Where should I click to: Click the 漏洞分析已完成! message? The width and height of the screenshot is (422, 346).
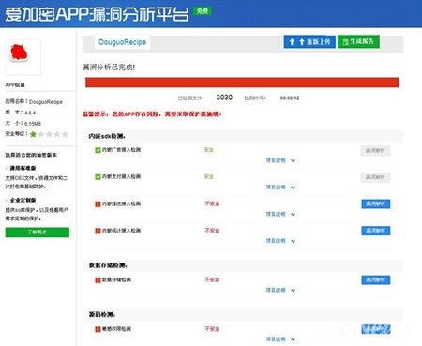[109, 68]
